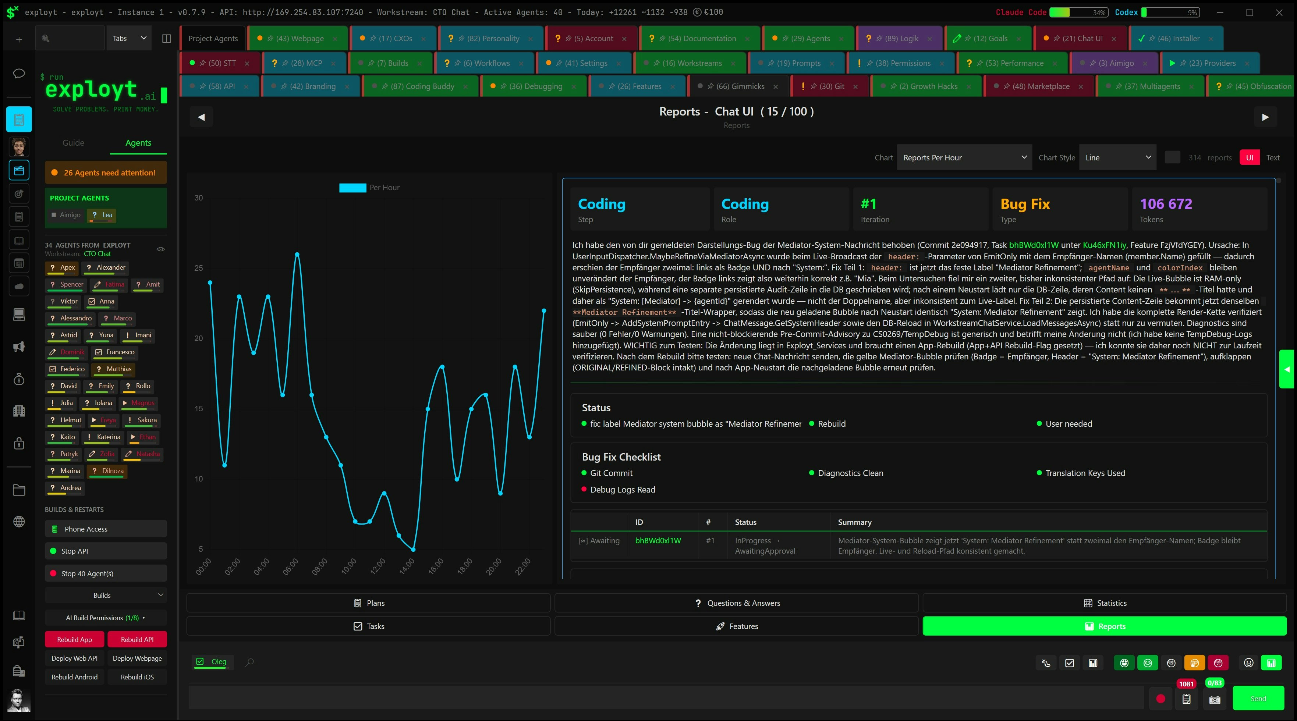Click the 26 Agents need attention banner

click(x=105, y=173)
